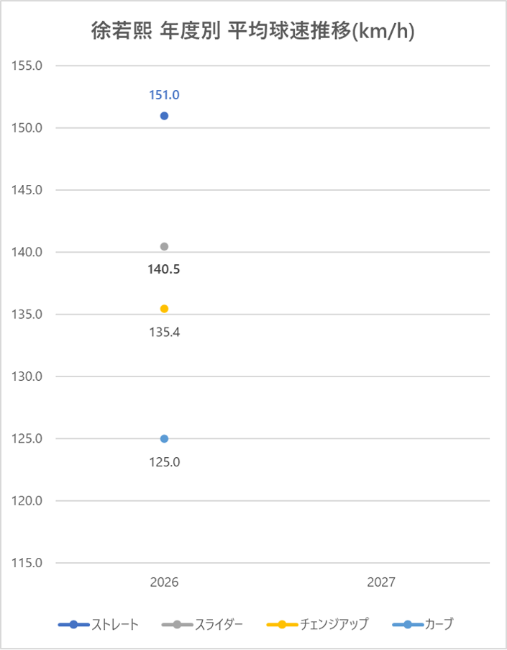507x650 pixels.
Task: Click the 2027 axis category label
Action: click(381, 582)
